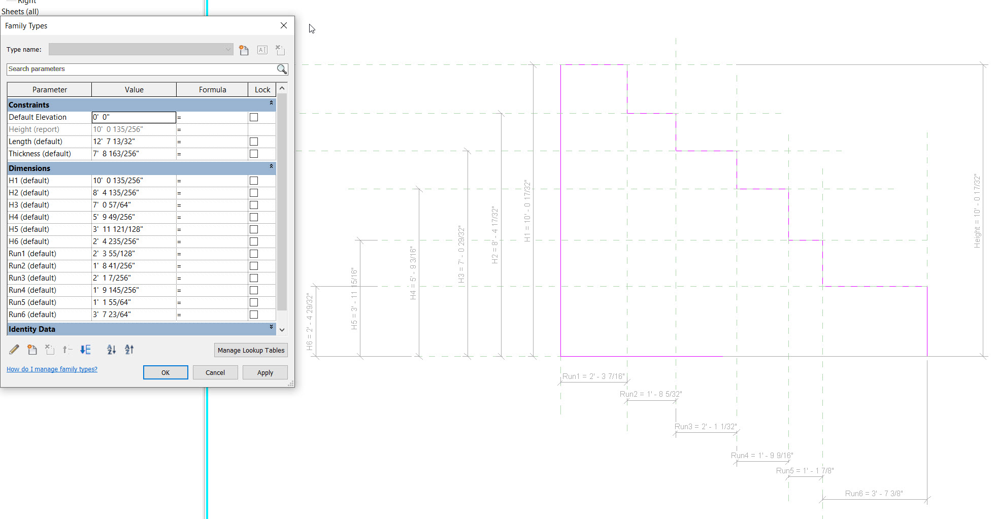
Task: Click the search magnifier icon
Action: 282,69
